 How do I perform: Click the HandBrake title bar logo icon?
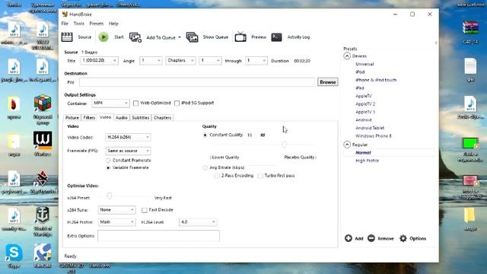65,14
